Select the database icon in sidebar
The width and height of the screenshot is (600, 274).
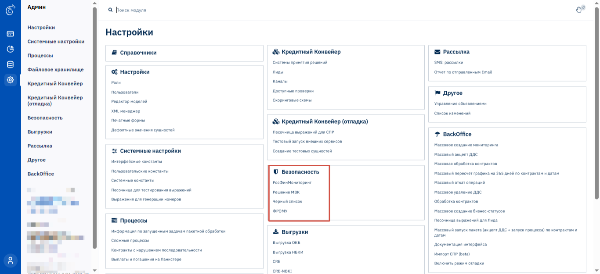click(10, 64)
